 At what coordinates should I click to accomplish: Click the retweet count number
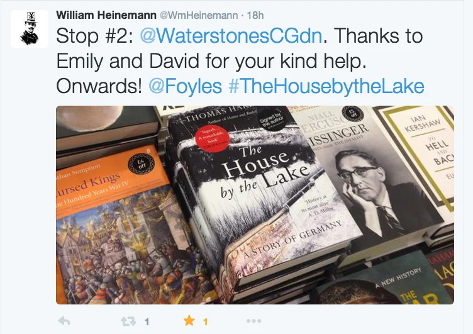coord(147,322)
